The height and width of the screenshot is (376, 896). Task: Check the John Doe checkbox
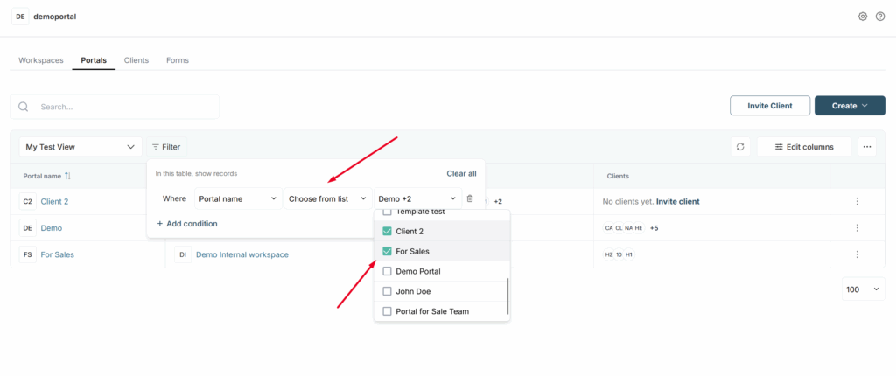click(x=388, y=291)
